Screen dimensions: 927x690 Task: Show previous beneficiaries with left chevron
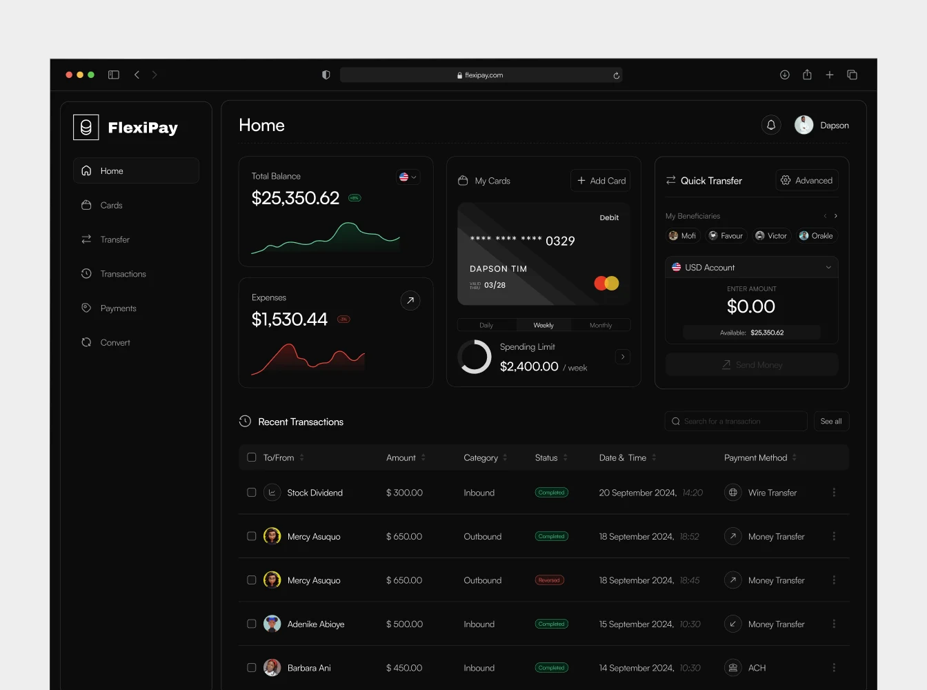click(x=825, y=216)
